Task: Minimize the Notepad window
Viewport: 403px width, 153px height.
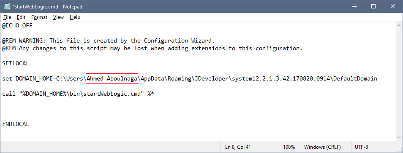Action: pyautogui.click(x=355, y=7)
